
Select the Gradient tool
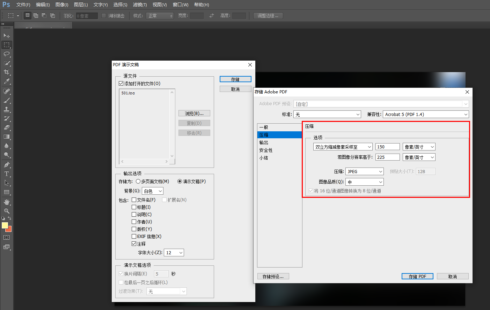pos(7,137)
